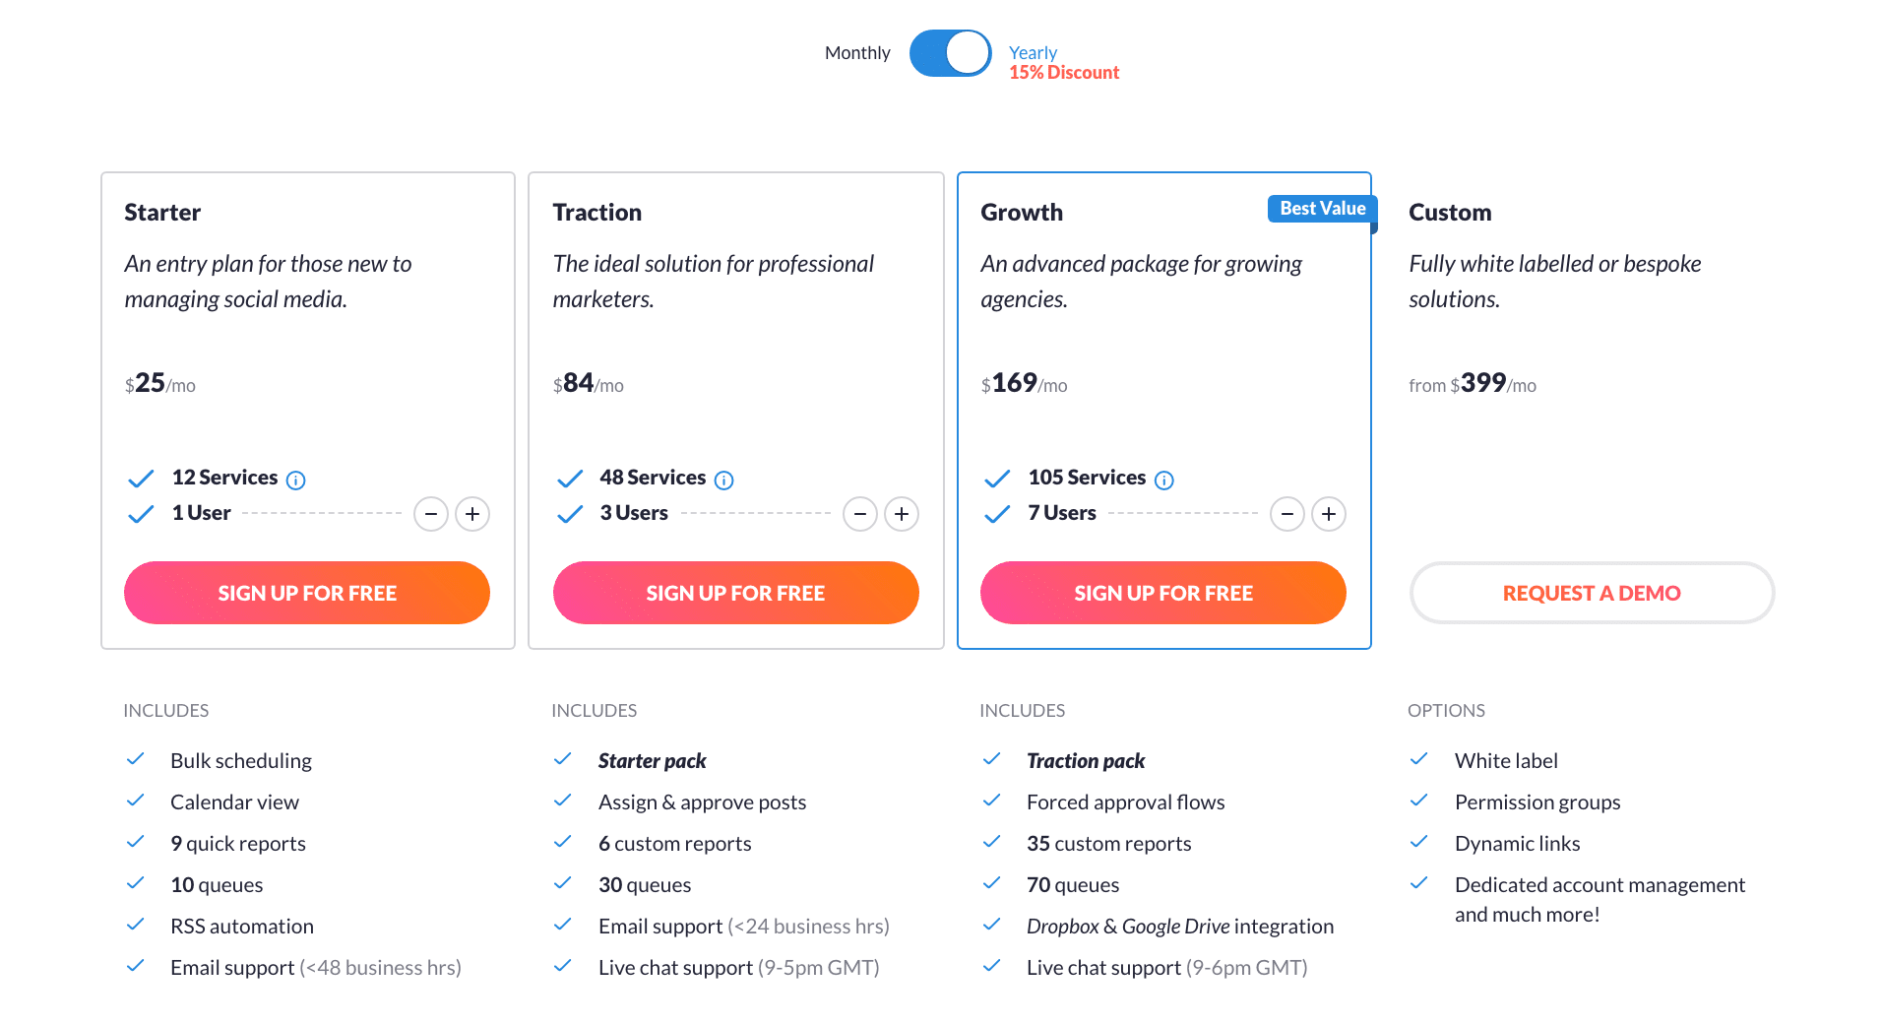This screenshot has width=1882, height=1026.
Task: Click the Best Value badge
Action: tap(1322, 209)
